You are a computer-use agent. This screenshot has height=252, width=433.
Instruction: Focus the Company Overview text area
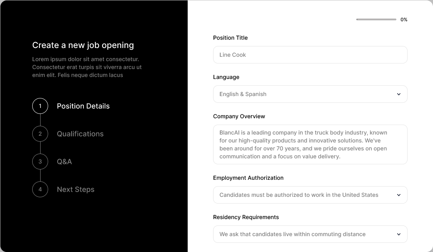[310, 144]
